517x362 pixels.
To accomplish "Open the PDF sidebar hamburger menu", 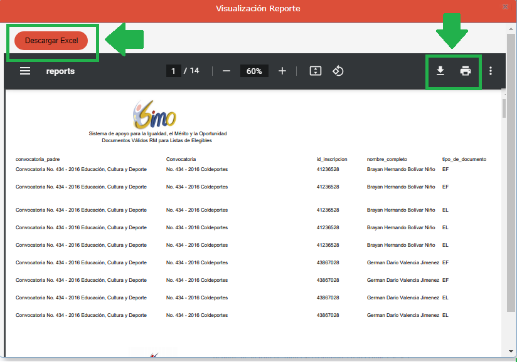I will pyautogui.click(x=25, y=71).
